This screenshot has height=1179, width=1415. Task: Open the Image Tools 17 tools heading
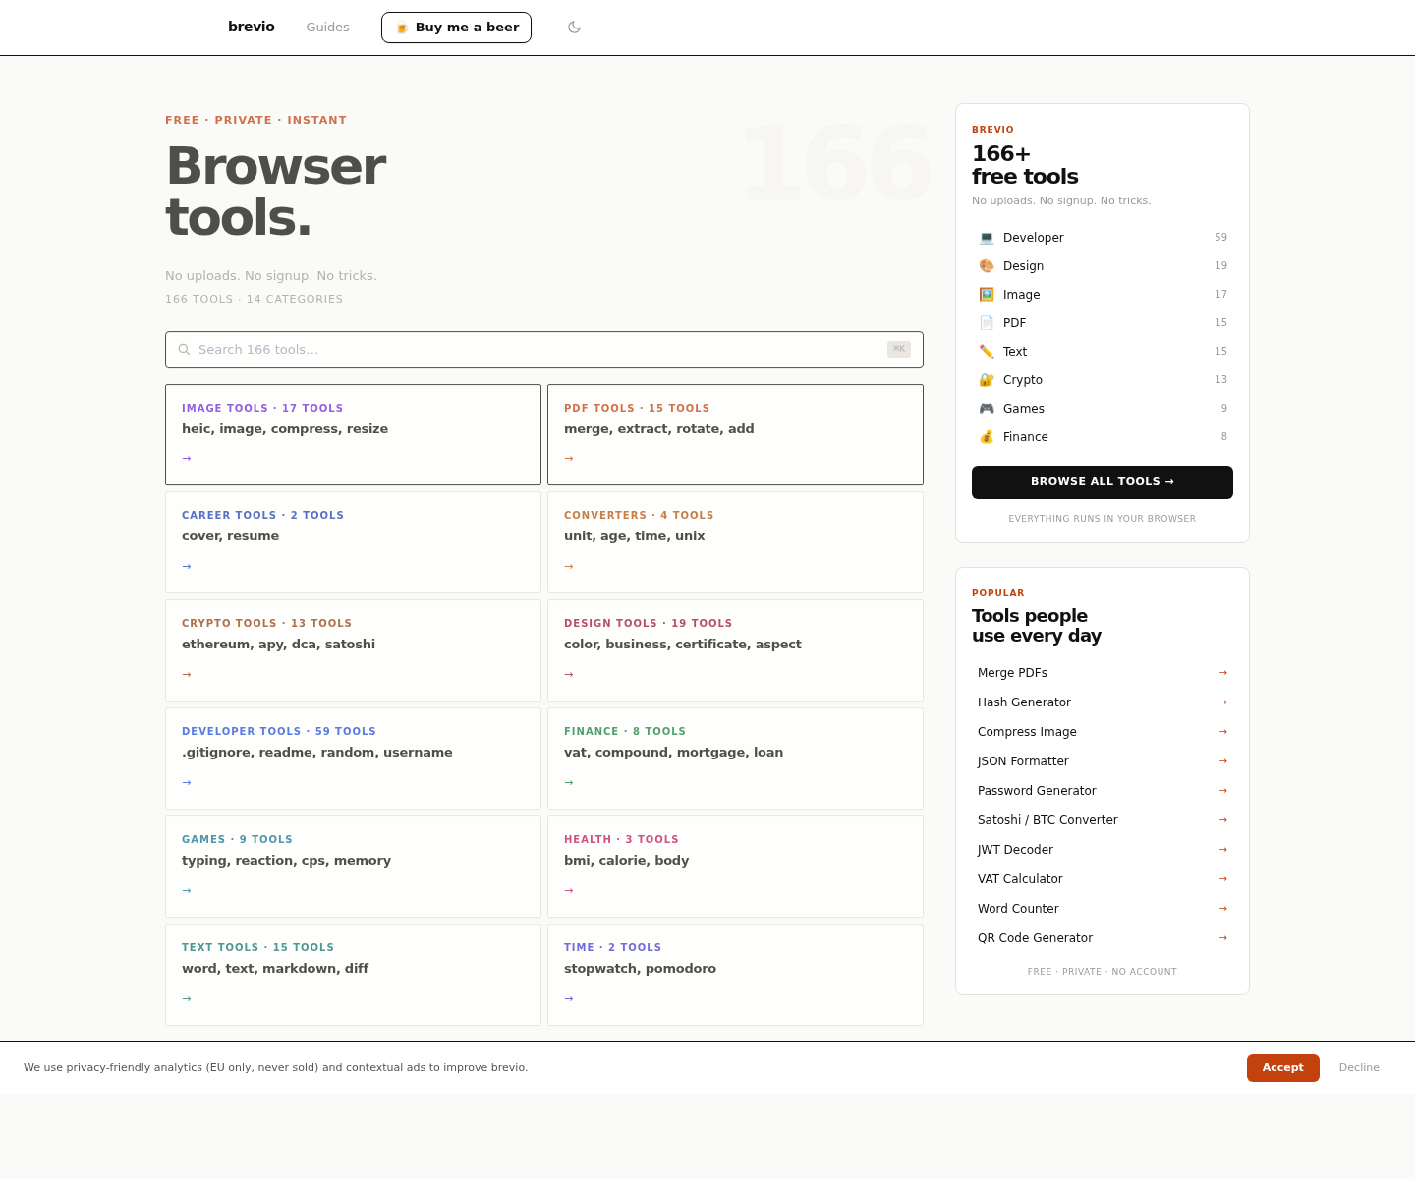(262, 408)
